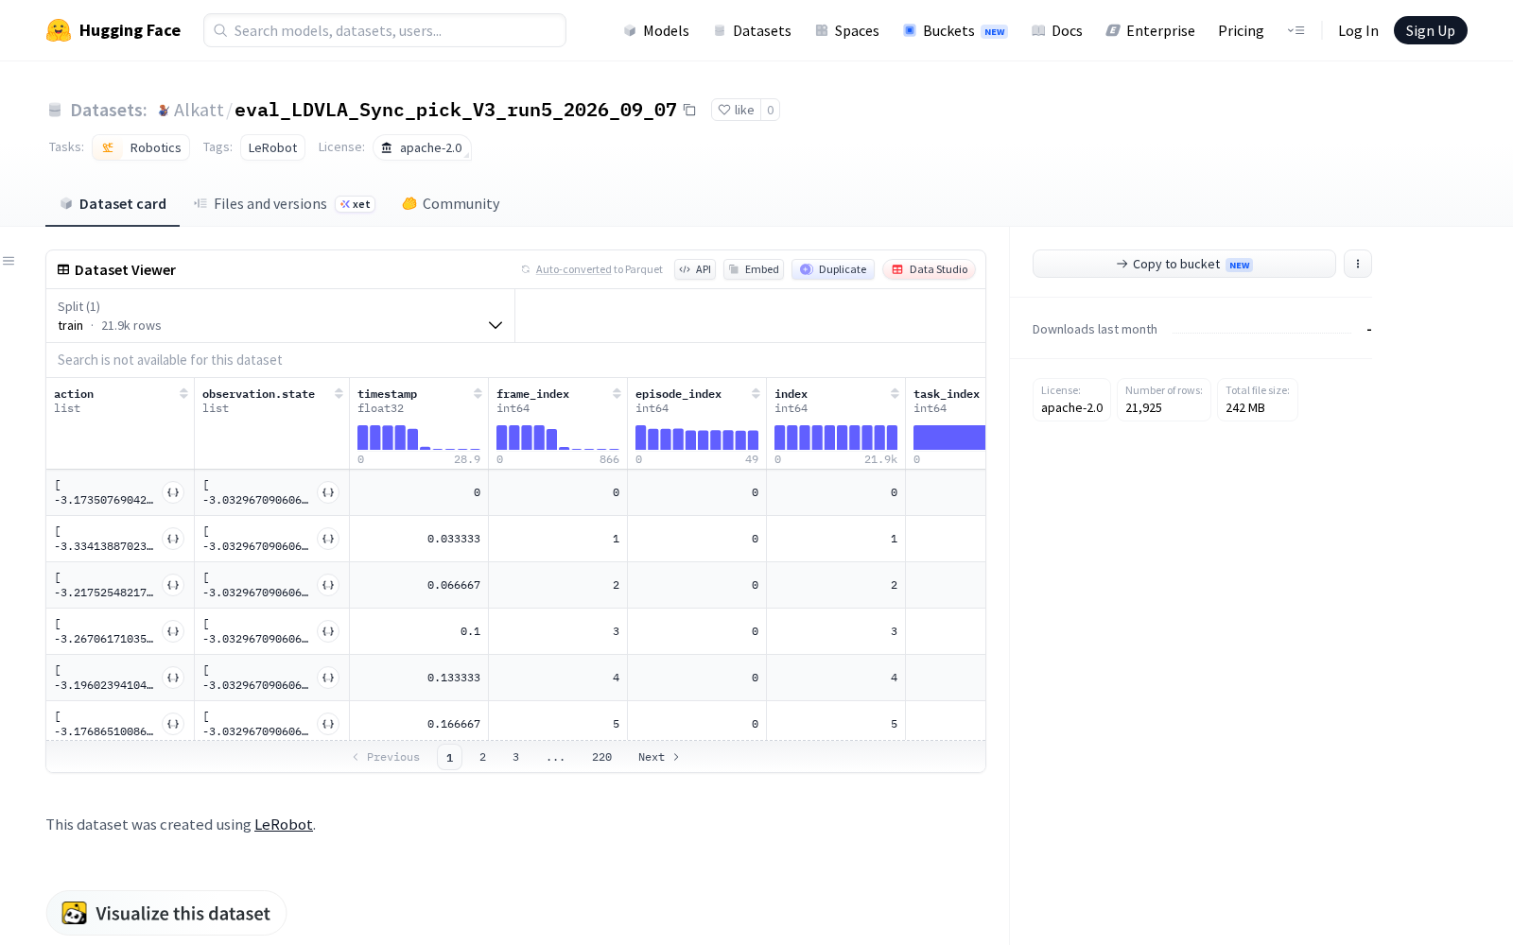1513x945 pixels.
Task: Click the Log In link
Action: click(x=1358, y=30)
